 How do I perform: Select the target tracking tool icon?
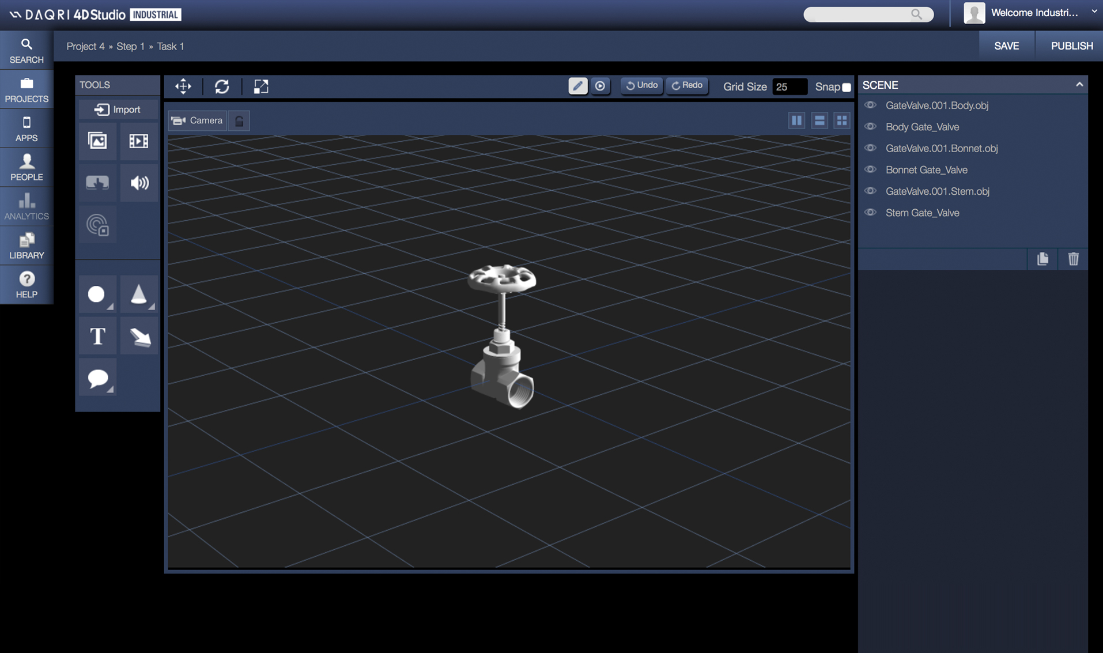pos(97,224)
